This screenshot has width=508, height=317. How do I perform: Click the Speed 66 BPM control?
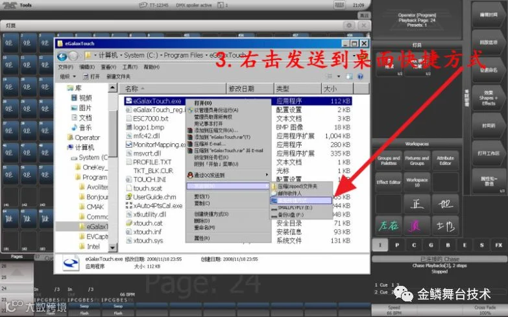click(x=394, y=311)
